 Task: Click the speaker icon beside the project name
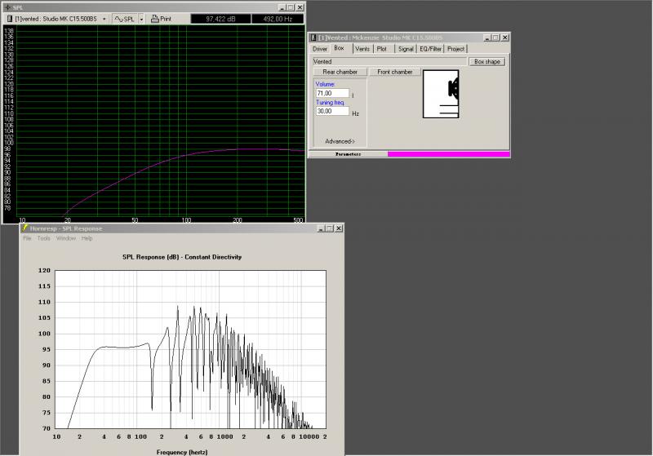click(x=9, y=18)
